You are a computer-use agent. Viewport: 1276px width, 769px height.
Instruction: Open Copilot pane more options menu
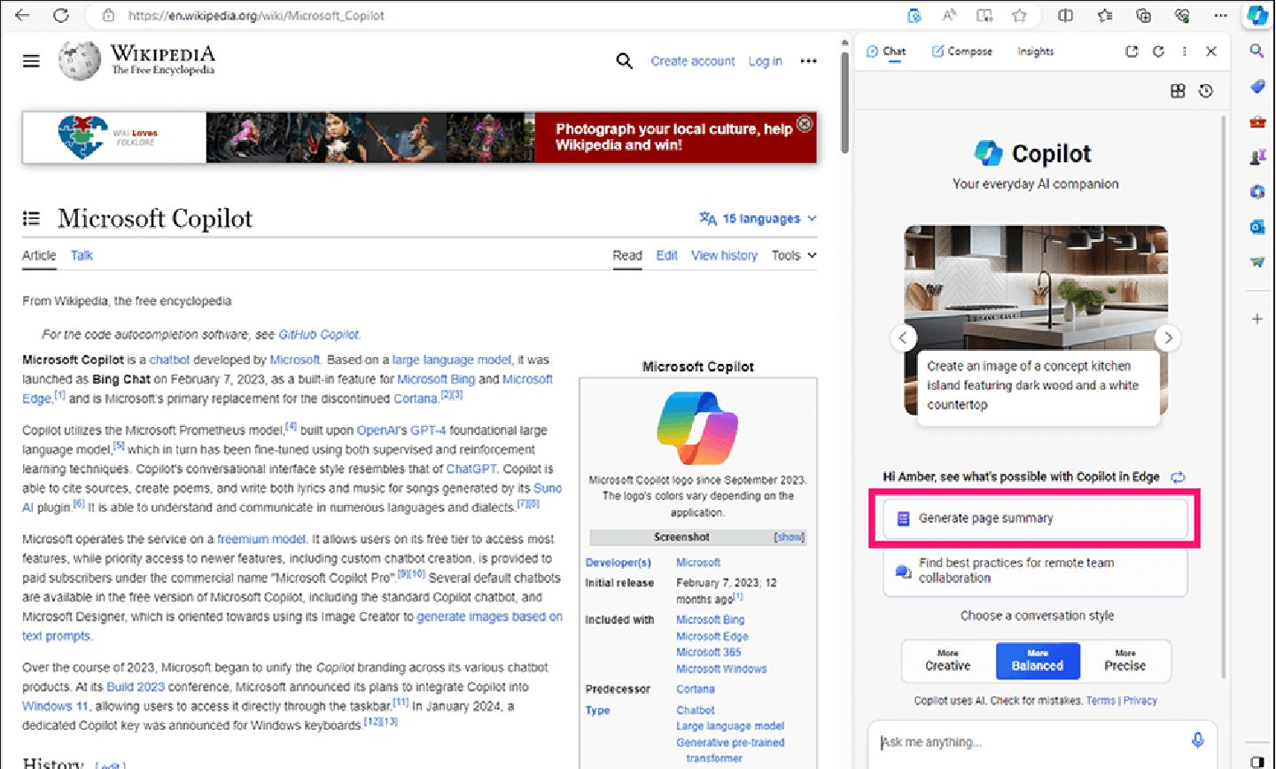click(1184, 51)
